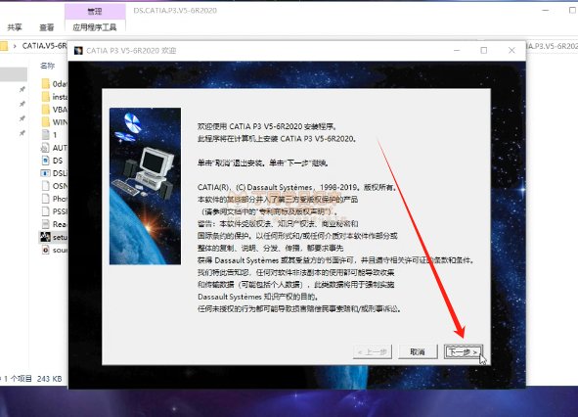Screen dimensions: 578x417
Task: Select the WIN folder icon in Explorer
Action: tap(46, 121)
